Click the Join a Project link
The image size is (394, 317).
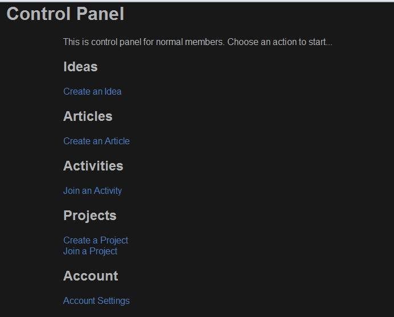point(90,251)
